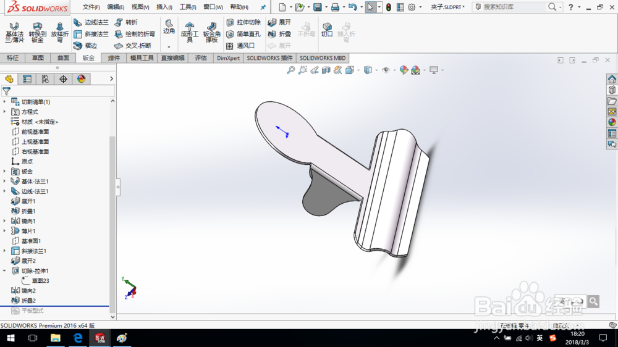
Task: Click the feature tree filter field
Action: (58, 91)
